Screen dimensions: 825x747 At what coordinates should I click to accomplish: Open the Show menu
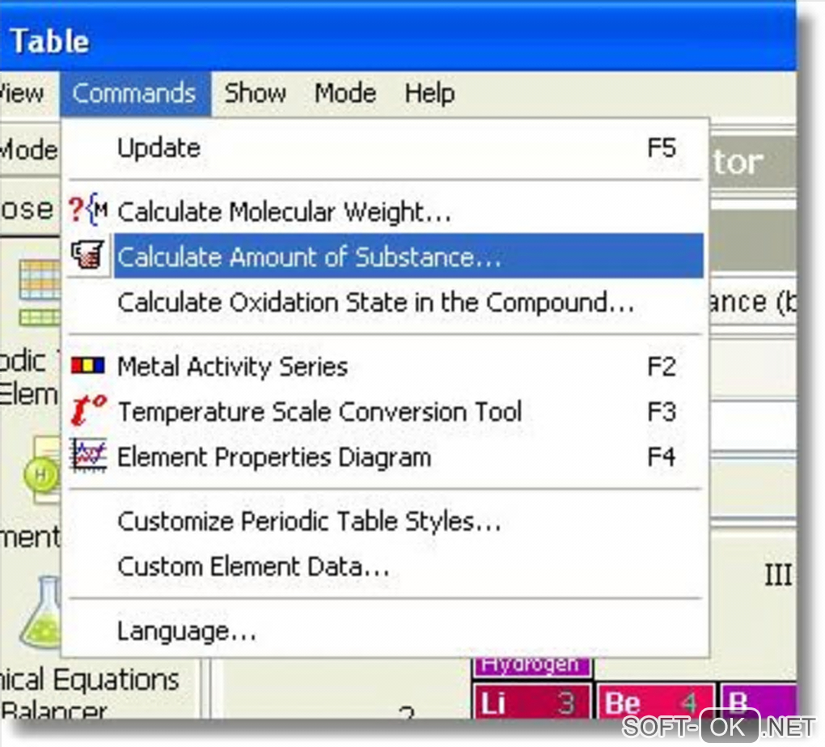pos(255,93)
